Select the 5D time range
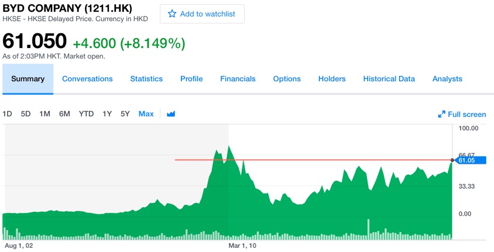This screenshot has width=494, height=252. pos(26,114)
